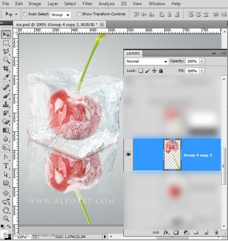The width and height of the screenshot is (228, 241).
Task: Open the Layers panel options menu
Action: pyautogui.click(x=224, y=53)
